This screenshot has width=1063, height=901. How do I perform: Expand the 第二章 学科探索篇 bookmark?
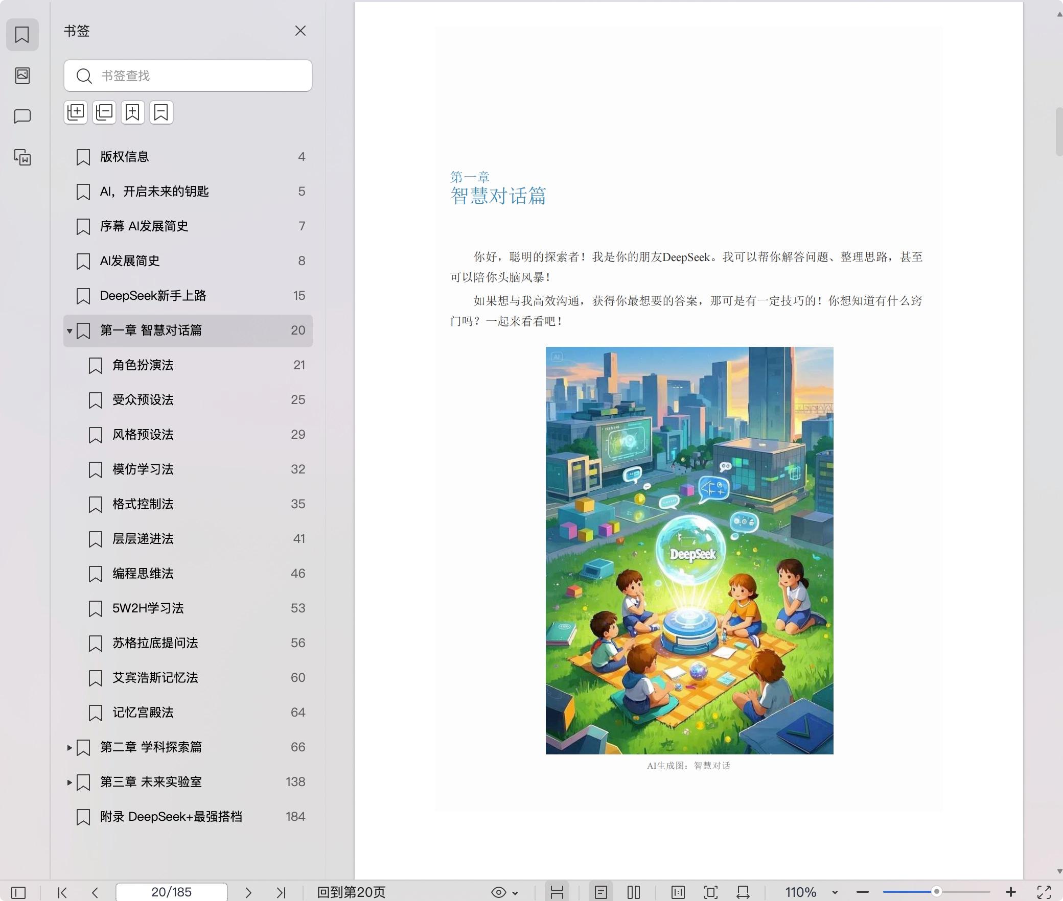[x=70, y=748]
